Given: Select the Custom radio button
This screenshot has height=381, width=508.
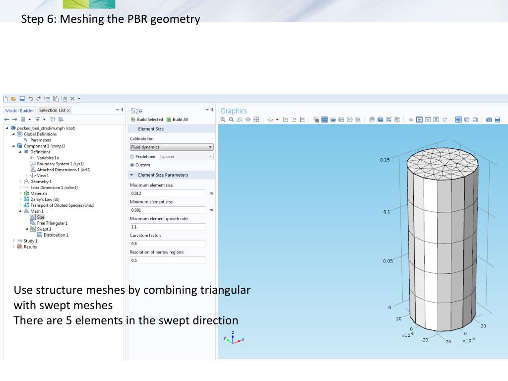Looking at the screenshot, I should (132, 165).
